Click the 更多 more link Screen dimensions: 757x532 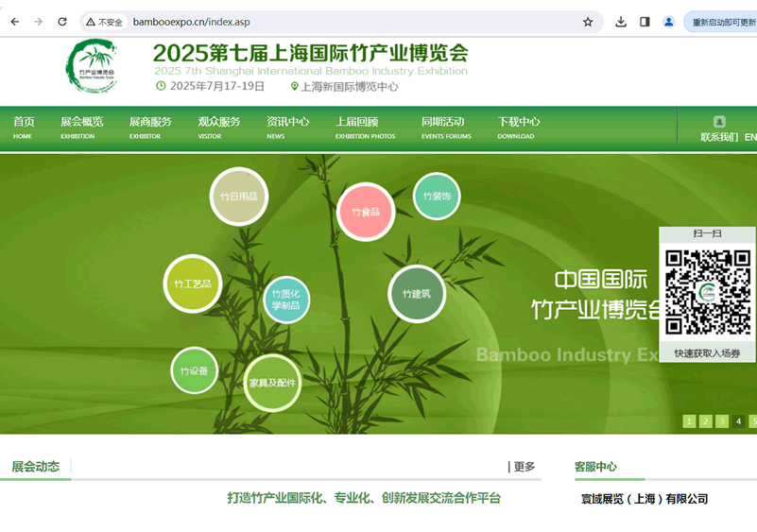(x=524, y=467)
